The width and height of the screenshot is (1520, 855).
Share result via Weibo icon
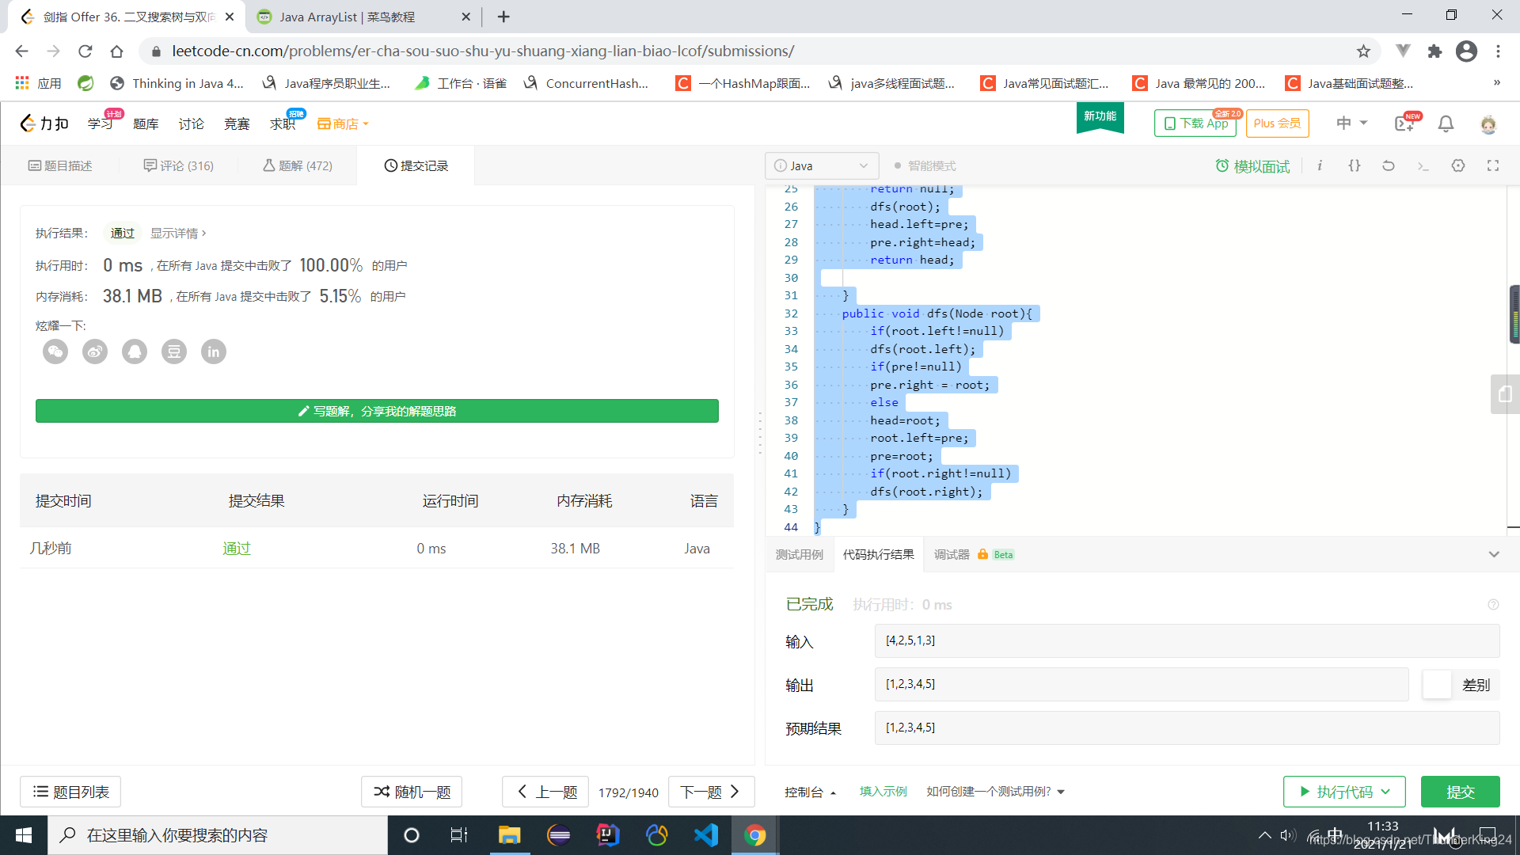click(95, 351)
